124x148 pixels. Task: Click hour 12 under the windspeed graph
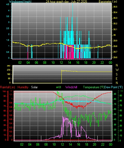coord(61,63)
